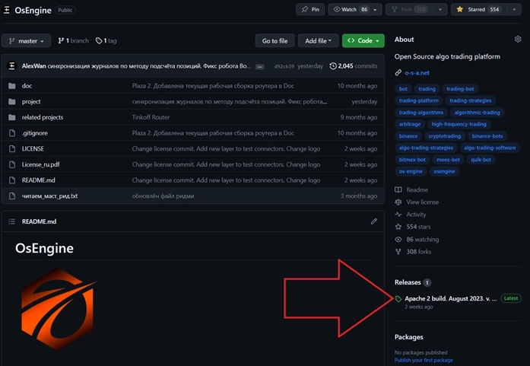
Task: Click the commit author avatar AlexWan
Action: pos(11,66)
